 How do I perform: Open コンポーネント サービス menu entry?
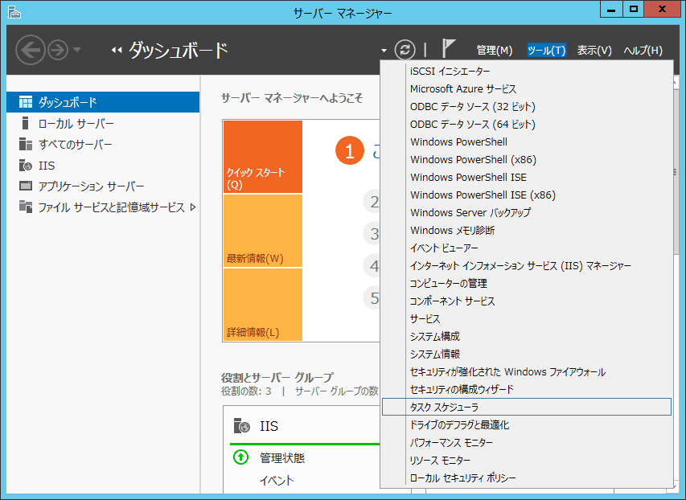coord(527,301)
